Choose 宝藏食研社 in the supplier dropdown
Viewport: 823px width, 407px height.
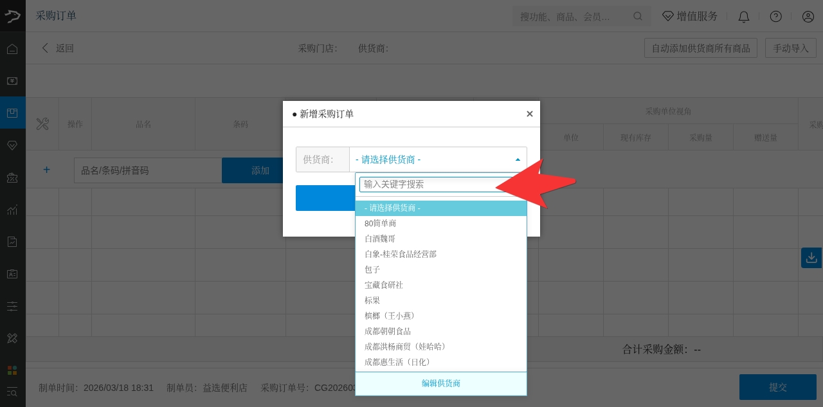(384, 285)
